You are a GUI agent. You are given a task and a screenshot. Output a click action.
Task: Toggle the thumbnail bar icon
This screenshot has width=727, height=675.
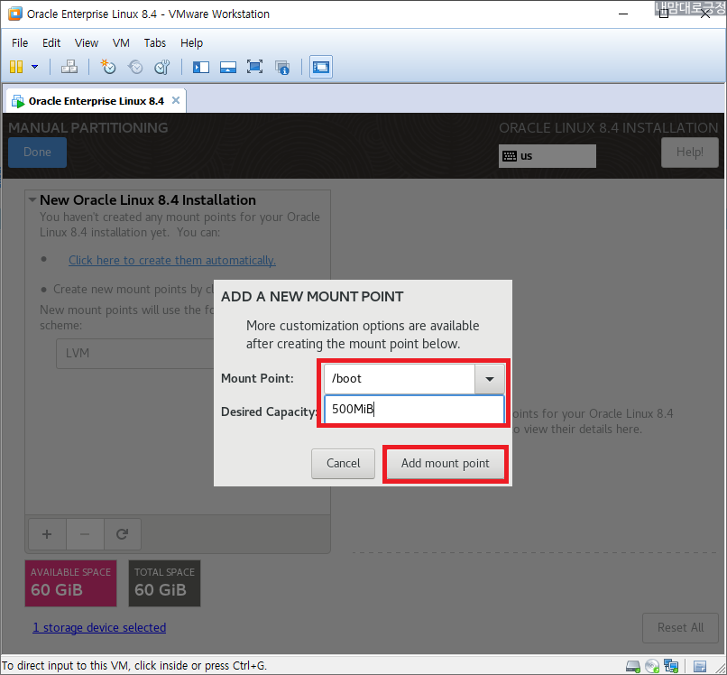click(x=227, y=68)
